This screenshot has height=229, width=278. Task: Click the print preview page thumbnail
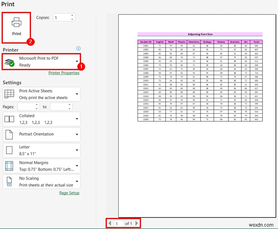pyautogui.click(x=197, y=116)
